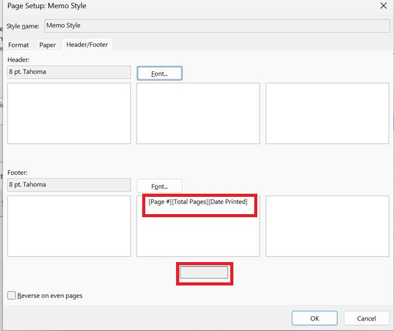This screenshot has width=394, height=331.
Task: Click the Header Font button
Action: tap(159, 73)
